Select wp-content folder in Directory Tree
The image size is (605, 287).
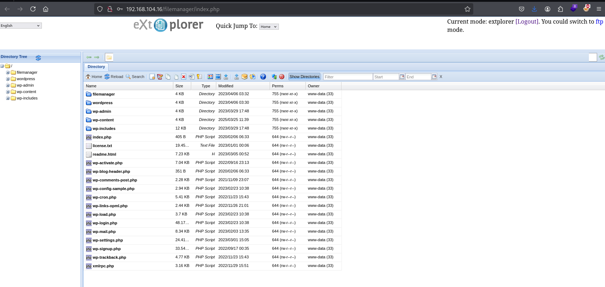click(x=26, y=92)
